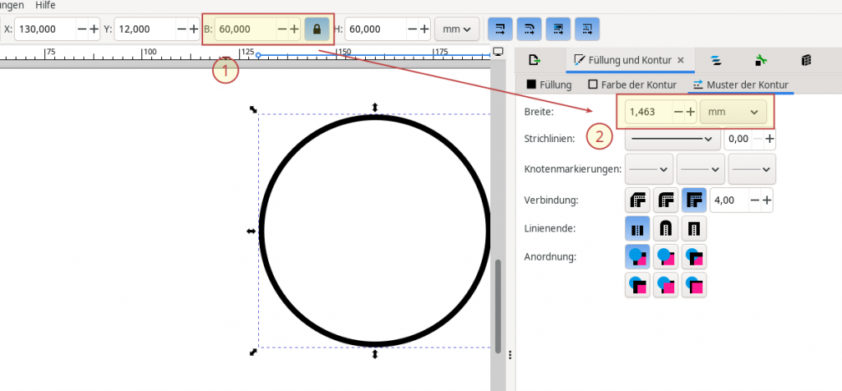842x391 pixels.
Task: Increase Breite stroke width with plus button
Action: pos(691,112)
